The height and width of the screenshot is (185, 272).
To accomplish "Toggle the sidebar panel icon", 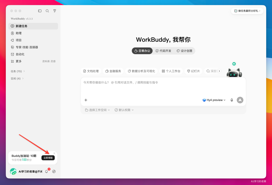I will [x=40, y=11].
